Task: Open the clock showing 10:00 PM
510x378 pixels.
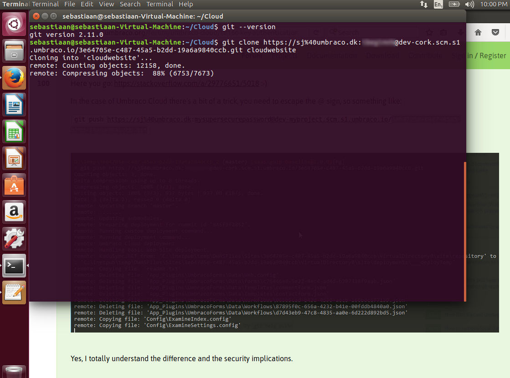Action: [494, 4]
